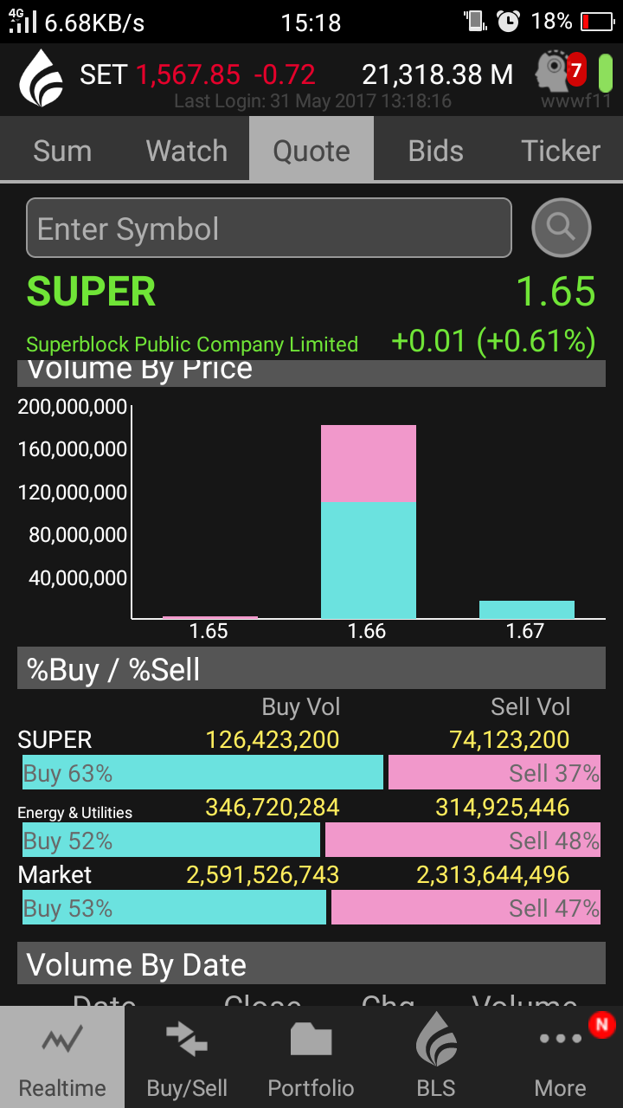Viewport: 623px width, 1108px height.
Task: Open the Ticker tab
Action: pos(561,151)
